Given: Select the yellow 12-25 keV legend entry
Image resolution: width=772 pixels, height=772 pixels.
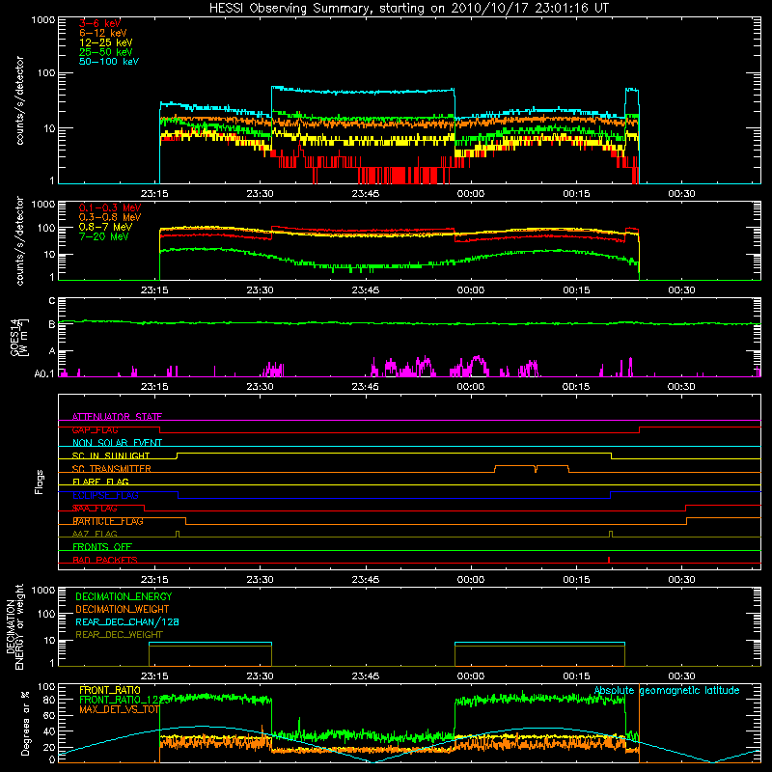Looking at the screenshot, I should tap(106, 42).
